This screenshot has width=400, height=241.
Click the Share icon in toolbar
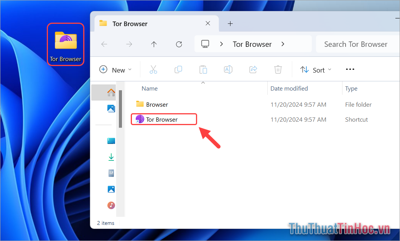click(253, 69)
